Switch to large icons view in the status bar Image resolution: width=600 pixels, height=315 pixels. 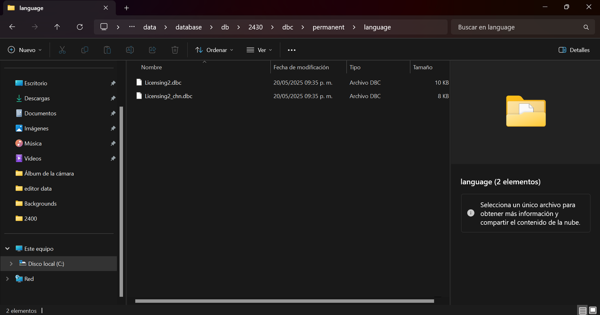click(x=592, y=311)
